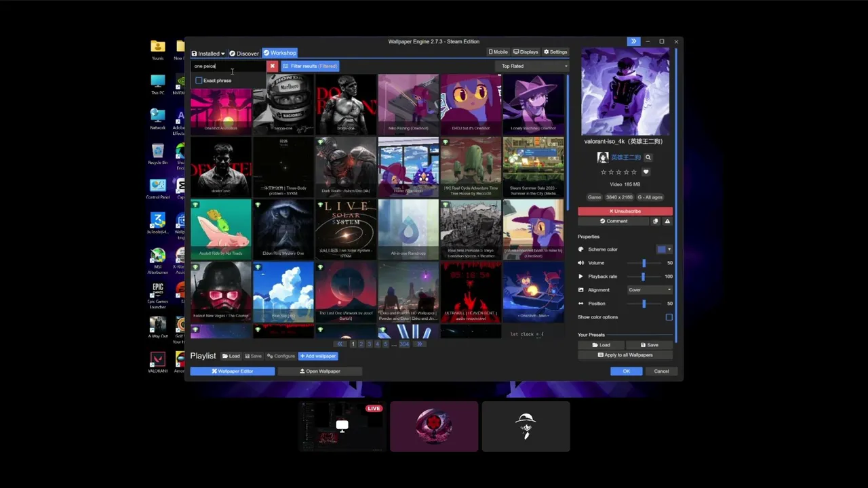The width and height of the screenshot is (868, 488).
Task: Go to results page 5
Action: (386, 344)
